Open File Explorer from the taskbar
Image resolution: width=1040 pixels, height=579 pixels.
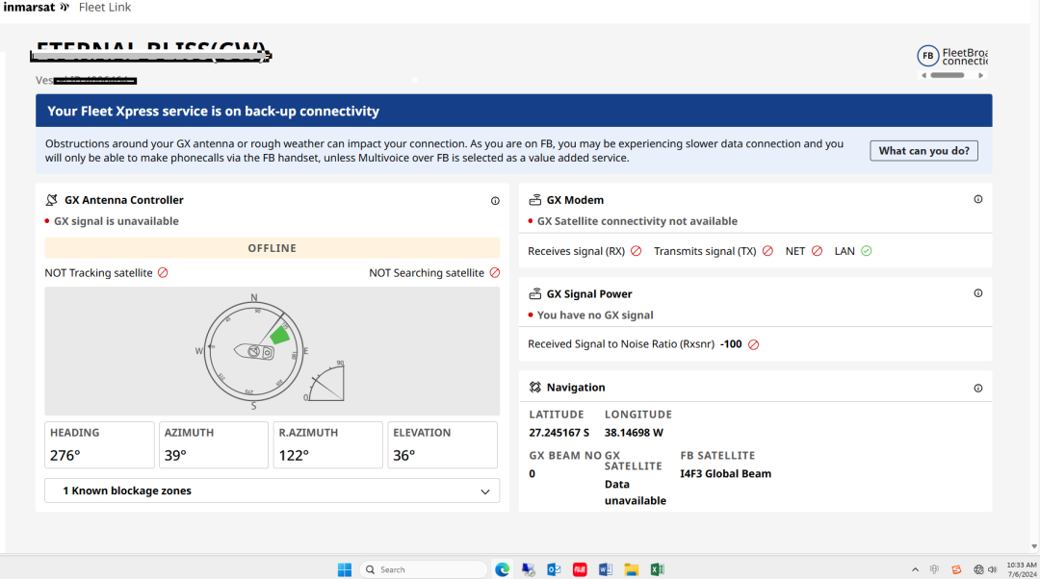631,569
